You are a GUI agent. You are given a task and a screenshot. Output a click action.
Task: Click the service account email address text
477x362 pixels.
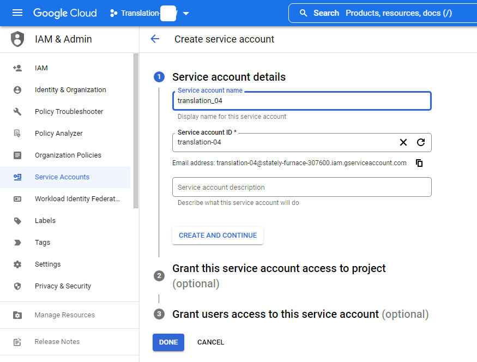pos(311,163)
